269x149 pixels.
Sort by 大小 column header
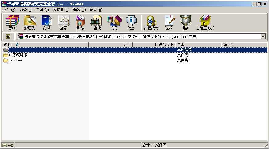[110, 45]
